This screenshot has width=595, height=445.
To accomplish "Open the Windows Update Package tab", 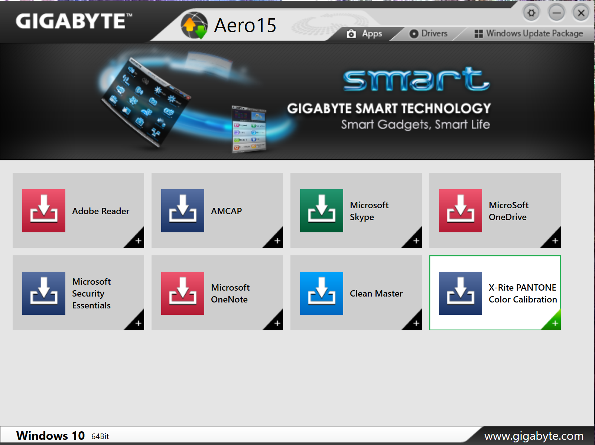I will click(x=529, y=34).
